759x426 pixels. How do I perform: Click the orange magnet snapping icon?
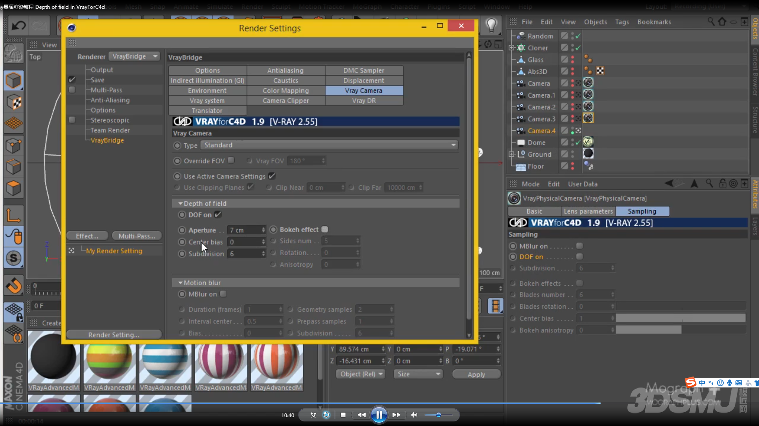13,286
